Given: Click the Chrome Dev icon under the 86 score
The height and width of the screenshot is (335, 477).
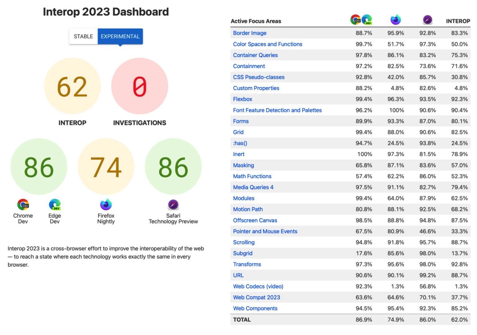Looking at the screenshot, I should coord(23,205).
